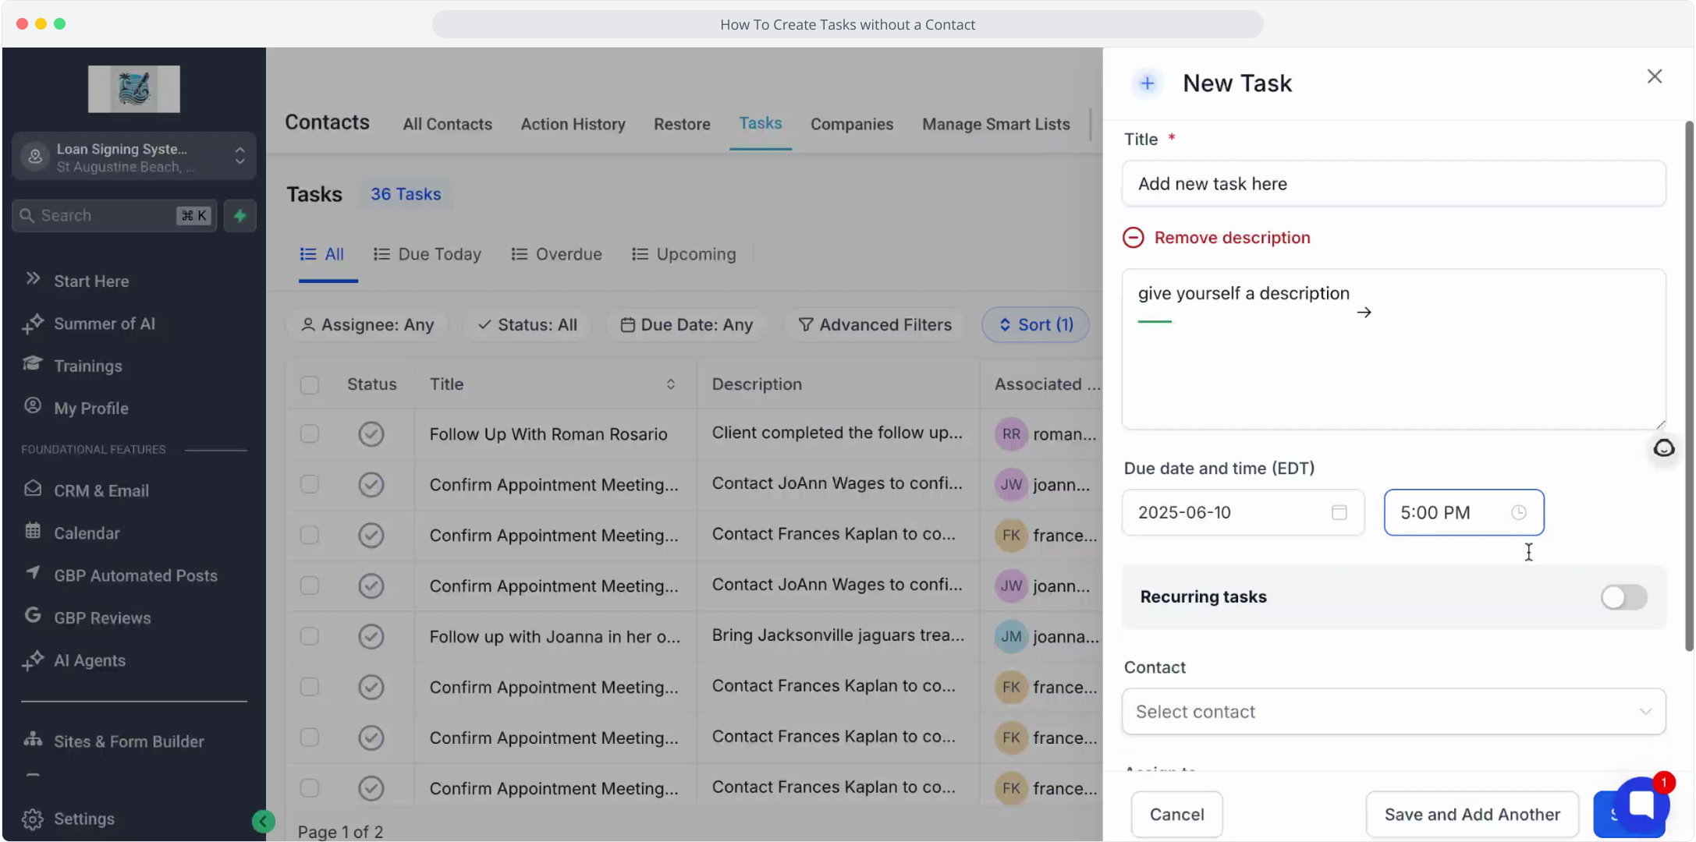1696x842 pixels.
Task: Open the 5:00 PM time picker
Action: pyautogui.click(x=1464, y=513)
